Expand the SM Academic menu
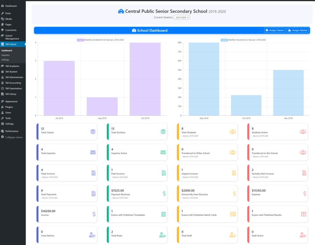 [x=12, y=66]
